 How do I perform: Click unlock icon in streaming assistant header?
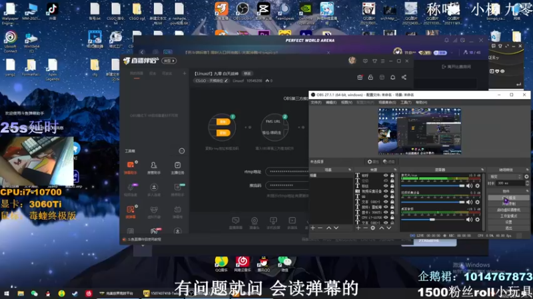tap(370, 77)
